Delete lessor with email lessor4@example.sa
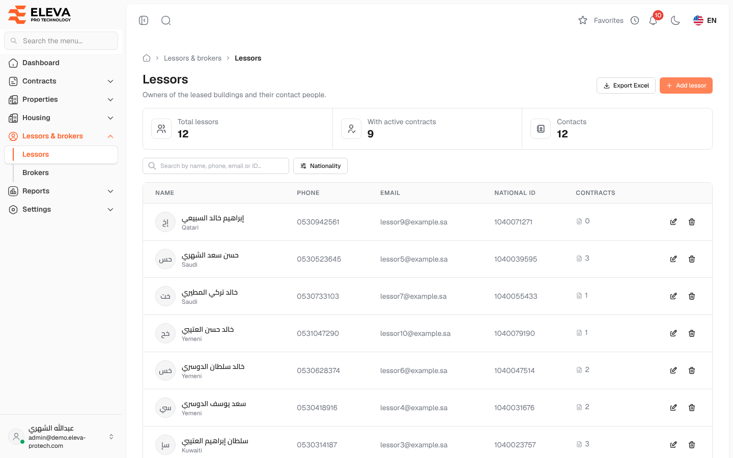Screen dimensions: 733x458 point(692,408)
